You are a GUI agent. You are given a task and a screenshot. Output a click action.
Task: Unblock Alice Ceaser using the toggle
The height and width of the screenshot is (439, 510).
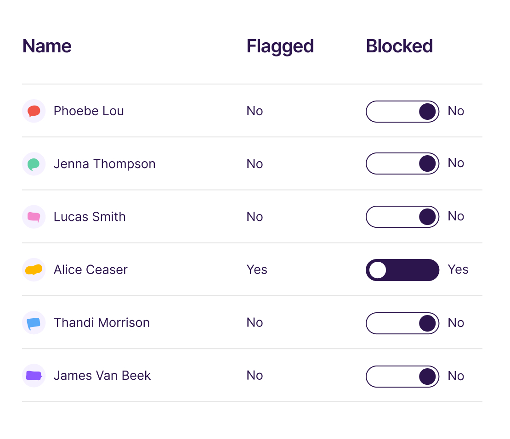(402, 270)
